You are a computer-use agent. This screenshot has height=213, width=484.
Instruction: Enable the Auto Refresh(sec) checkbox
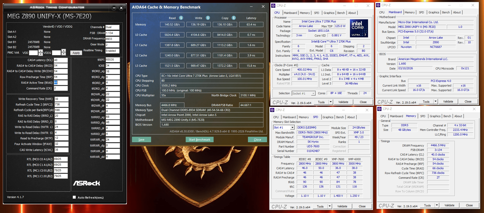coord(74,197)
